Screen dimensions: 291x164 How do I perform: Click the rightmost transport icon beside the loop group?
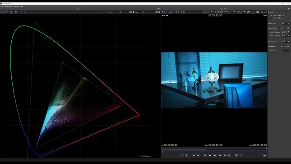point(241,155)
